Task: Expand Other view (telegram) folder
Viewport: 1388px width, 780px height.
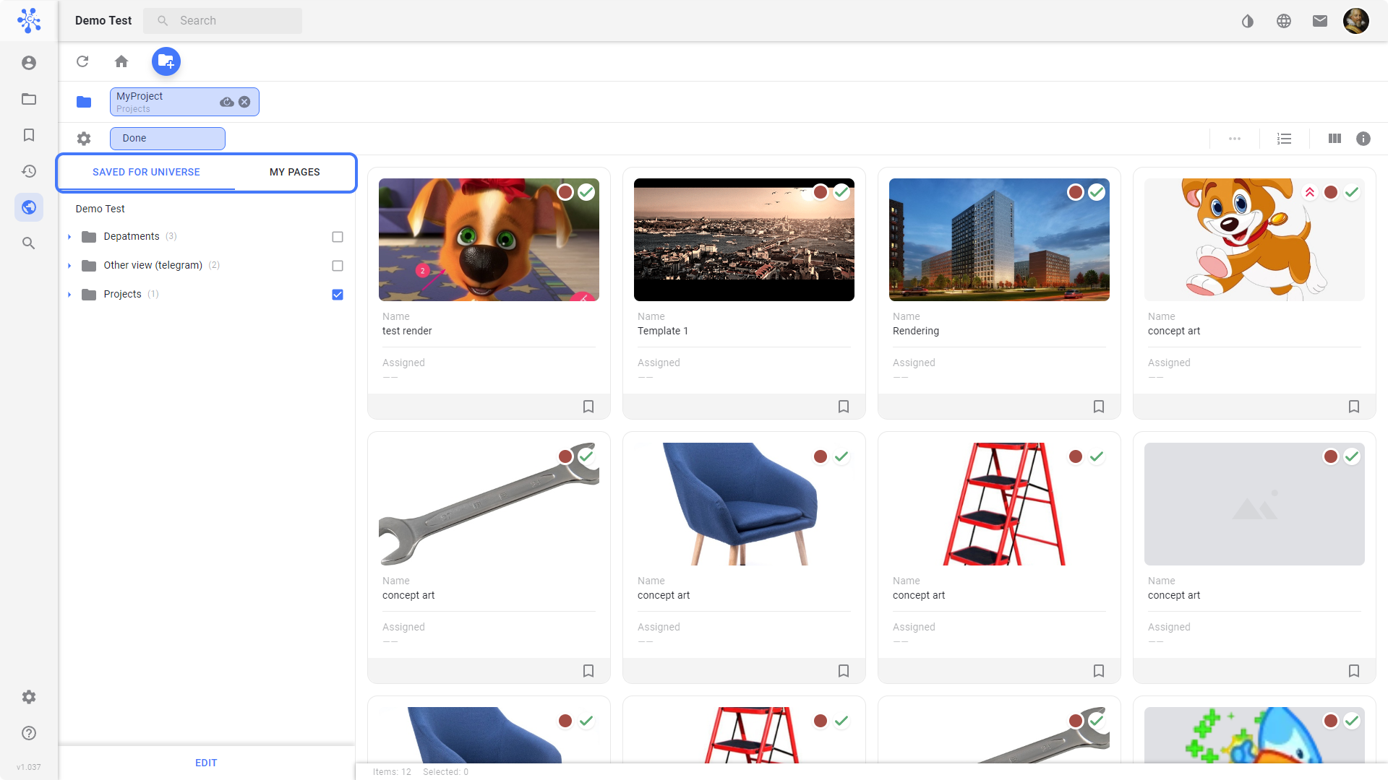Action: (x=69, y=266)
